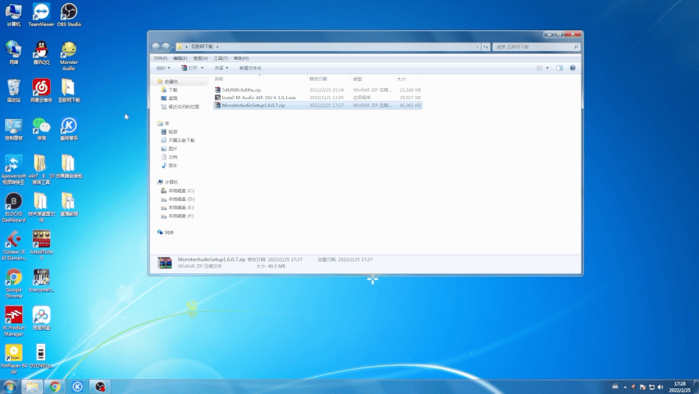Open the 计算机 (Computer) desktop icon
The width and height of the screenshot is (699, 394).
point(13,15)
